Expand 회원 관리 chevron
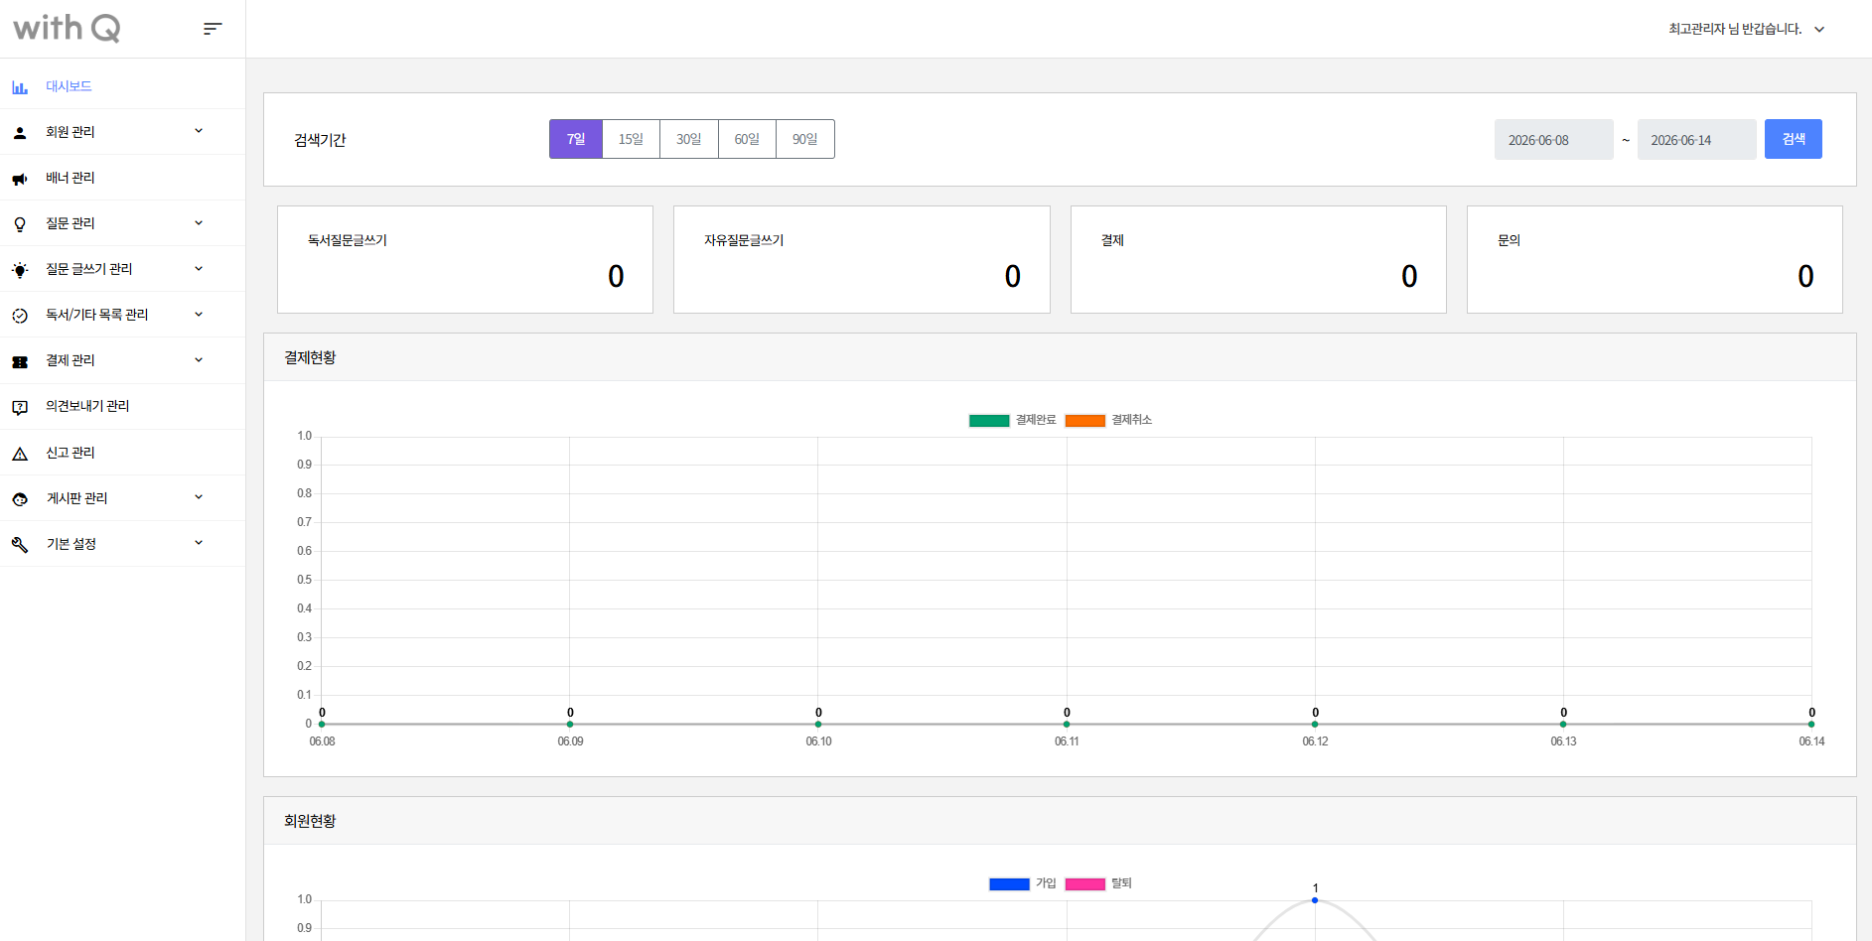Image resolution: width=1872 pixels, height=941 pixels. [x=199, y=131]
